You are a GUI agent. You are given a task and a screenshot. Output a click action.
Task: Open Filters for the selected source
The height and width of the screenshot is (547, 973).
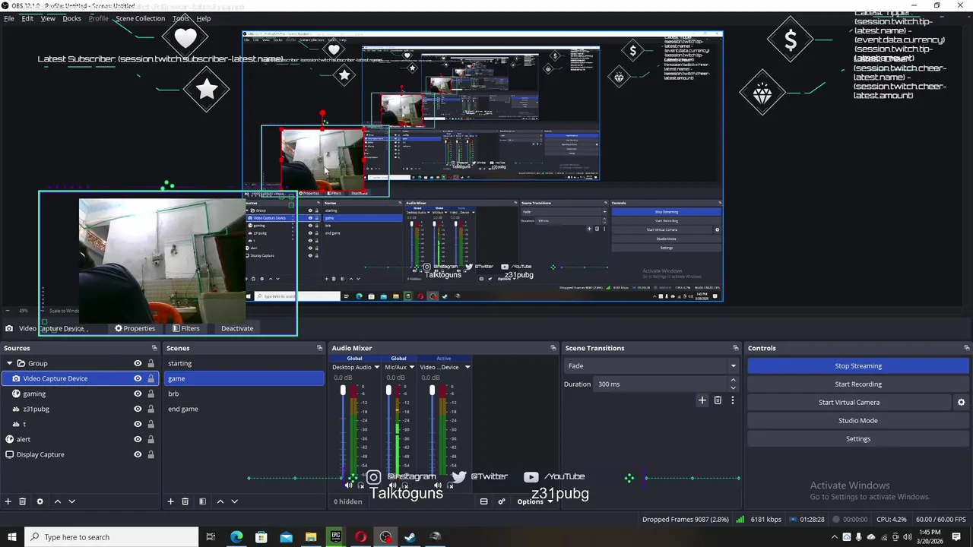pyautogui.click(x=185, y=328)
